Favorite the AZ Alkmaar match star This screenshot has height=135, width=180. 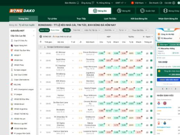[41, 53]
